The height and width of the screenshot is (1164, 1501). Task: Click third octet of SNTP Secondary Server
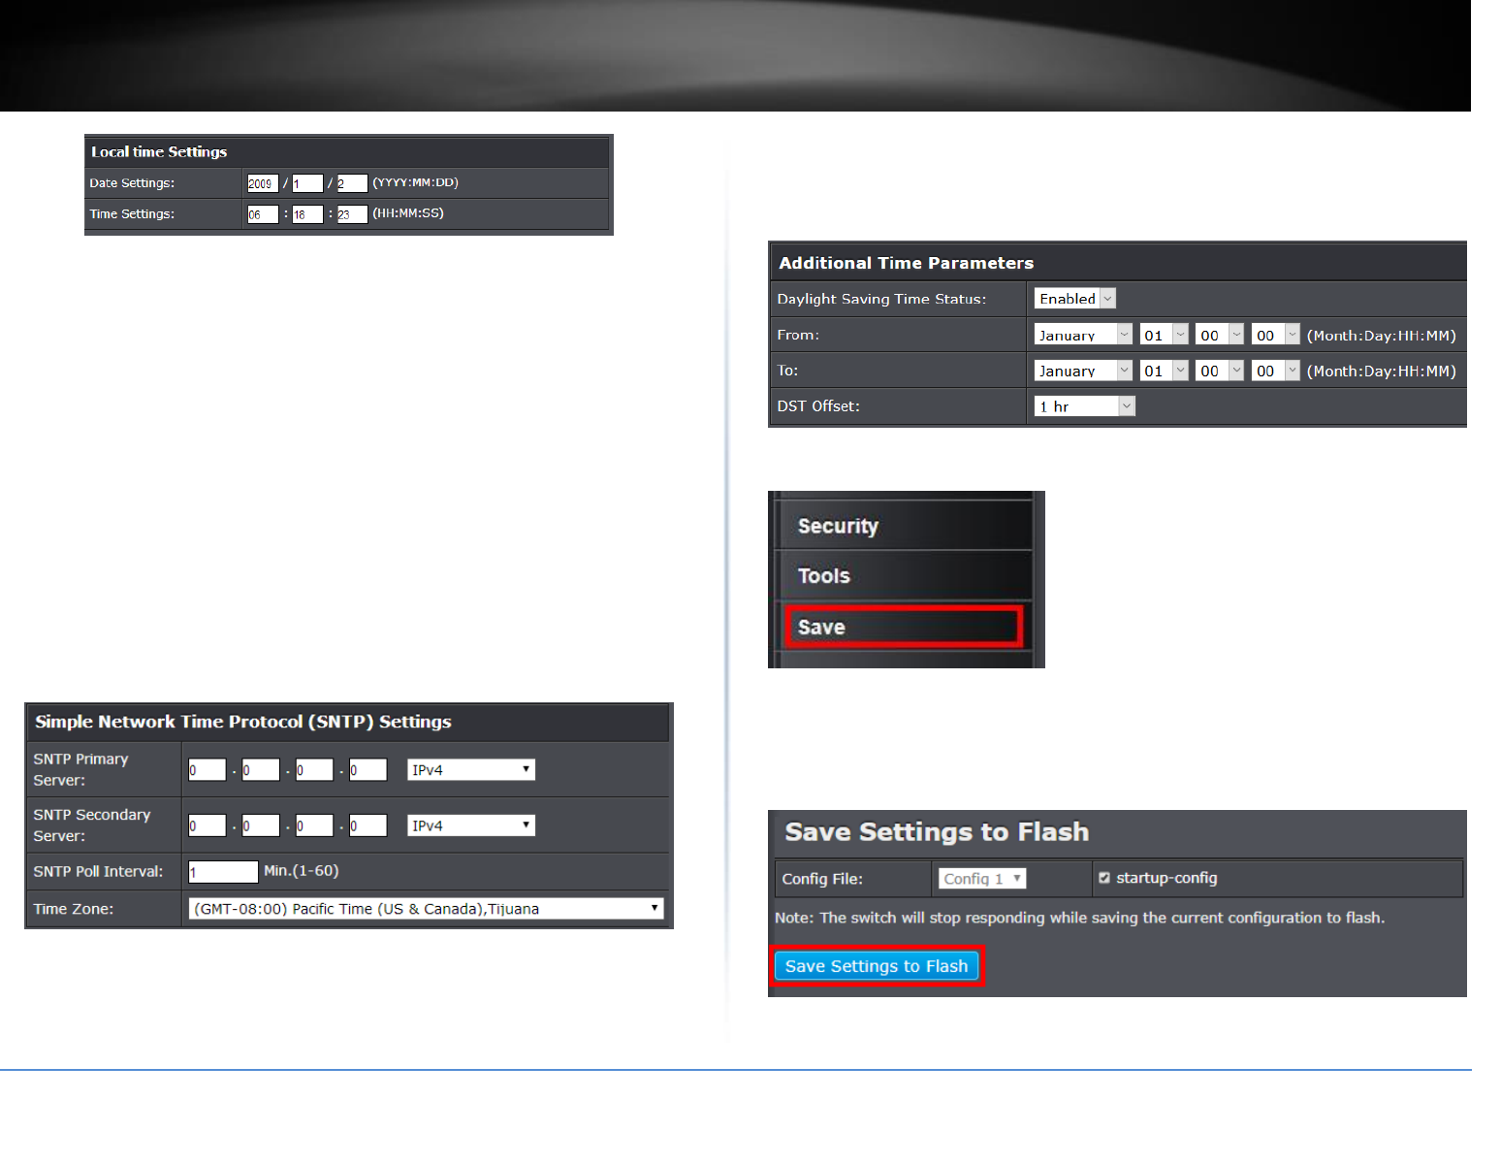click(314, 825)
